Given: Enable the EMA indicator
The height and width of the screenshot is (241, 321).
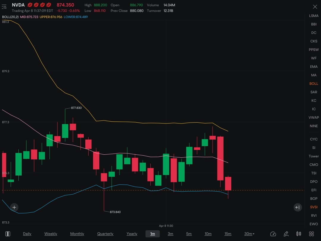Looking at the screenshot, I should click(x=314, y=67).
